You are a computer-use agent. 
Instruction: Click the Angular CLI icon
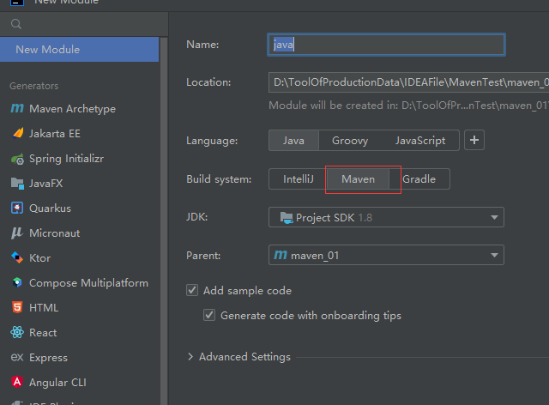click(17, 382)
